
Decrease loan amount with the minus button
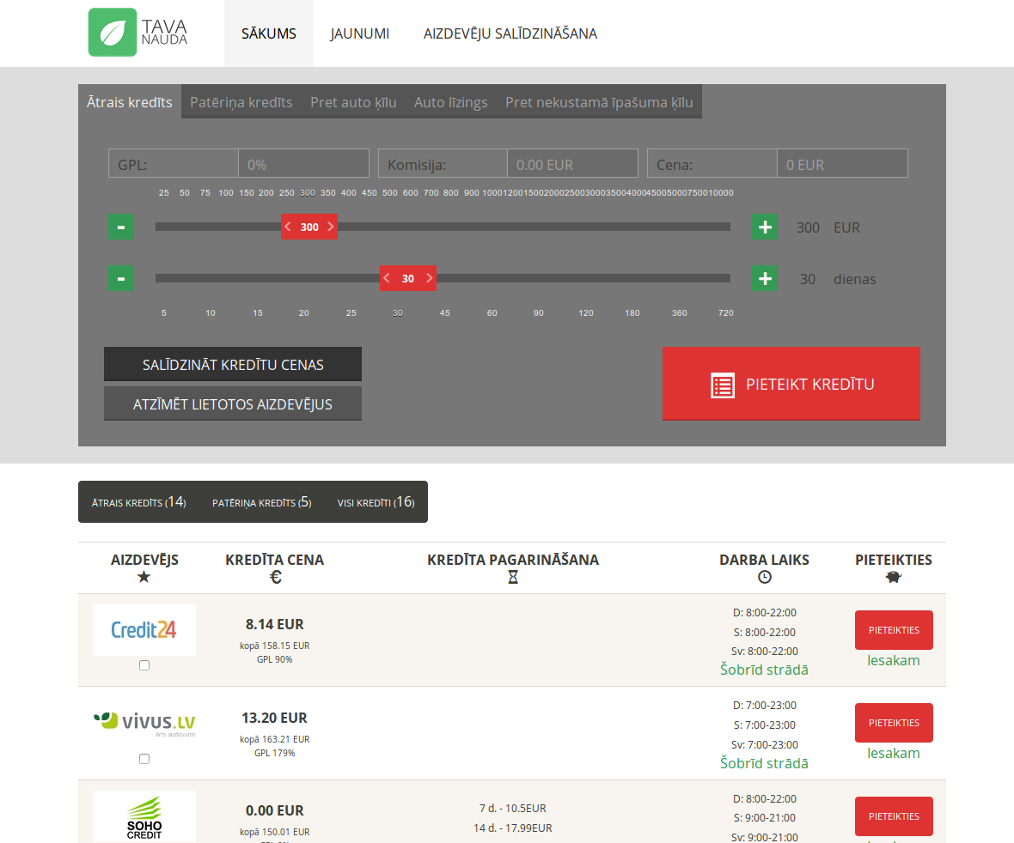[x=121, y=227]
